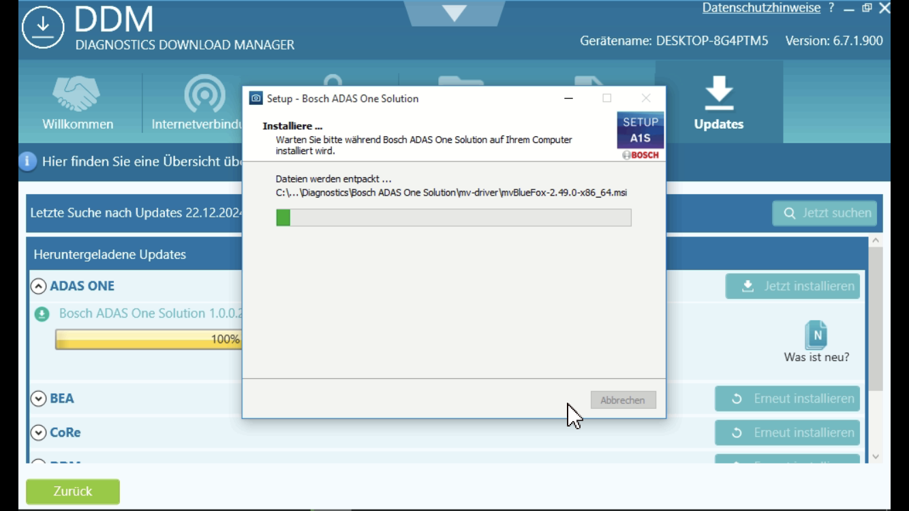Click the setup installation progress bar
Image resolution: width=909 pixels, height=511 pixels.
[454, 217]
